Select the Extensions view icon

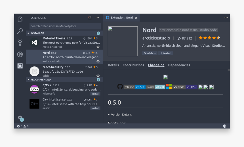[x=20, y=66]
